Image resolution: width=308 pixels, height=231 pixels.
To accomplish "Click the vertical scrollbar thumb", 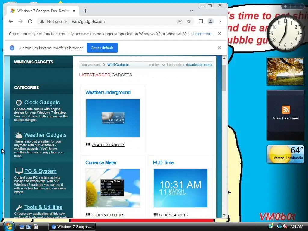I will (224, 78).
